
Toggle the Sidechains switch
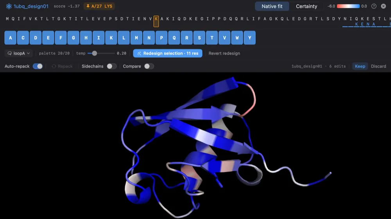[111, 66]
